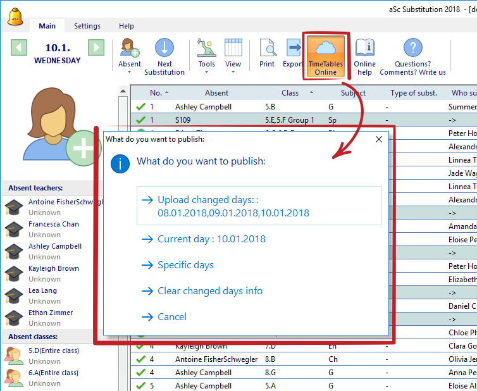Select the 10.1. WEDNESDAY date label
Screen dimensions: 477x391
57,54
